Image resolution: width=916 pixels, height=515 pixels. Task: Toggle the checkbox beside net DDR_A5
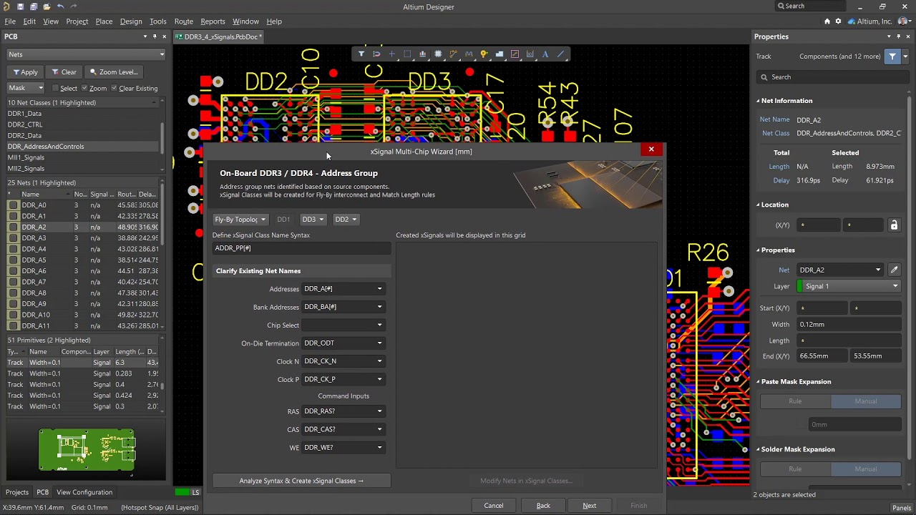coord(13,260)
